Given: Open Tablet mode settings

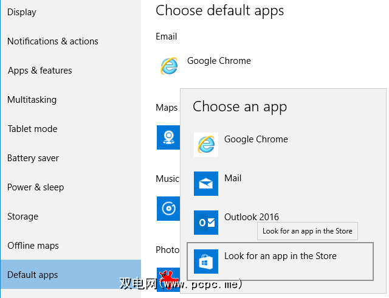Looking at the screenshot, I should click(32, 129).
